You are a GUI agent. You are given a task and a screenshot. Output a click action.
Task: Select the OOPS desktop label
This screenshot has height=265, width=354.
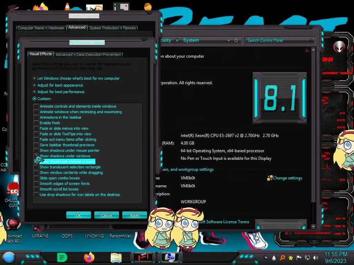(x=67, y=236)
